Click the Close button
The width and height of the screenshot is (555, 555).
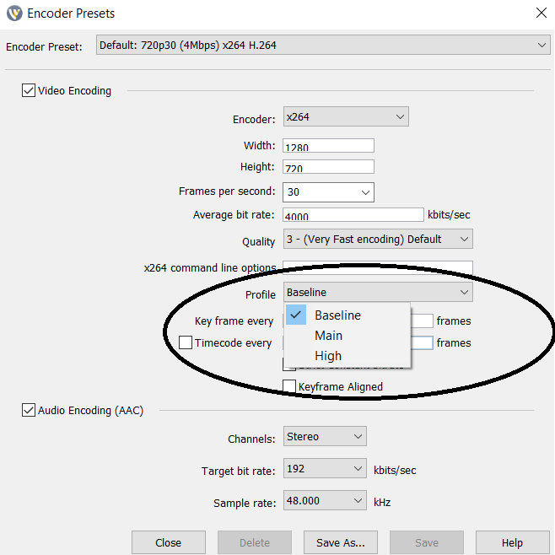[169, 542]
